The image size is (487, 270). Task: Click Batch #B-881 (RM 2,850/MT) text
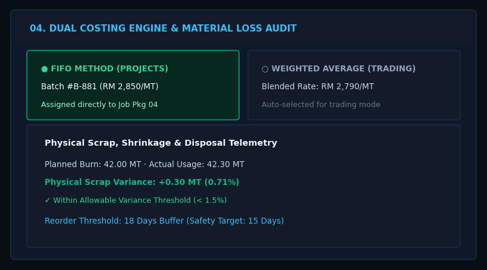(x=100, y=86)
